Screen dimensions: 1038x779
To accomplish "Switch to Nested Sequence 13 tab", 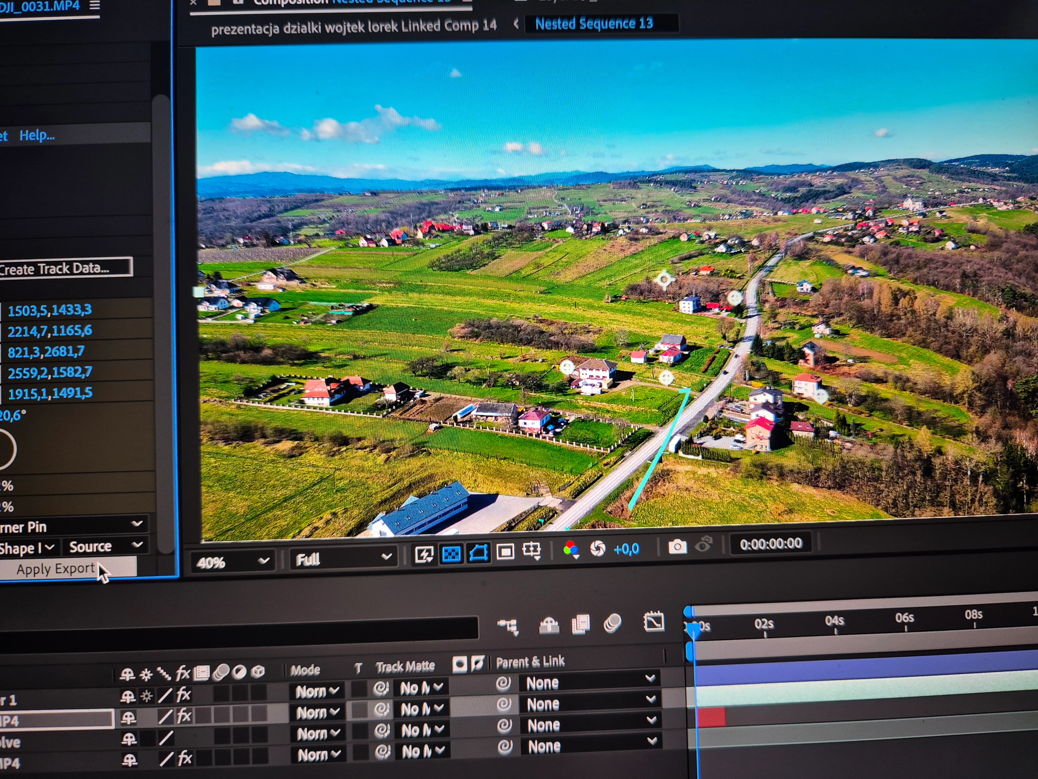I will [x=594, y=23].
